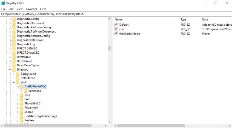Collapse the AddToPlaylistVLC key
This screenshot has width=232, height=128.
[18, 86]
